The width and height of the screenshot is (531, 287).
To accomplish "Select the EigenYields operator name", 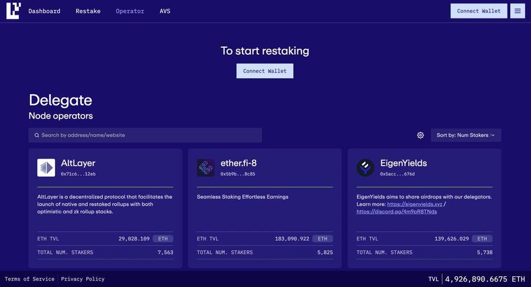I will 404,163.
